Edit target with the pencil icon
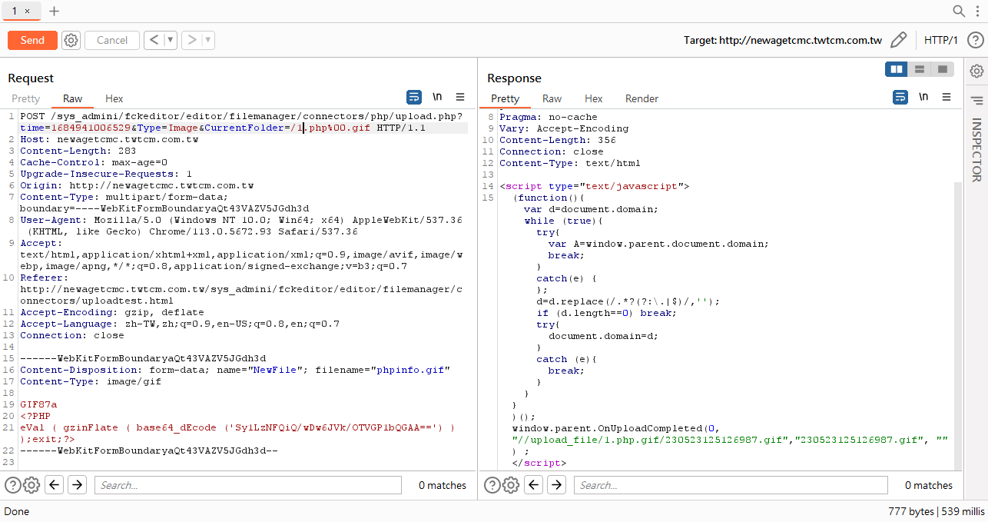The height and width of the screenshot is (522, 988). click(x=898, y=40)
